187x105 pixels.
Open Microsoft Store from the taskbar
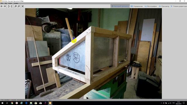click(36, 103)
